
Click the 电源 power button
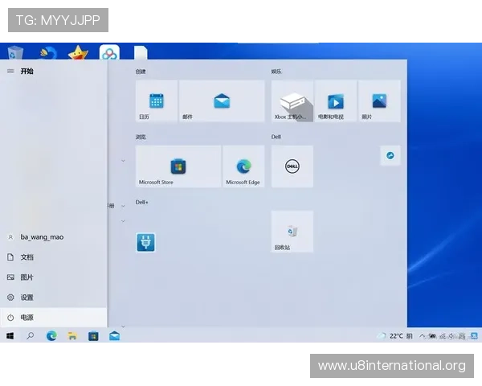pyautogui.click(x=54, y=318)
